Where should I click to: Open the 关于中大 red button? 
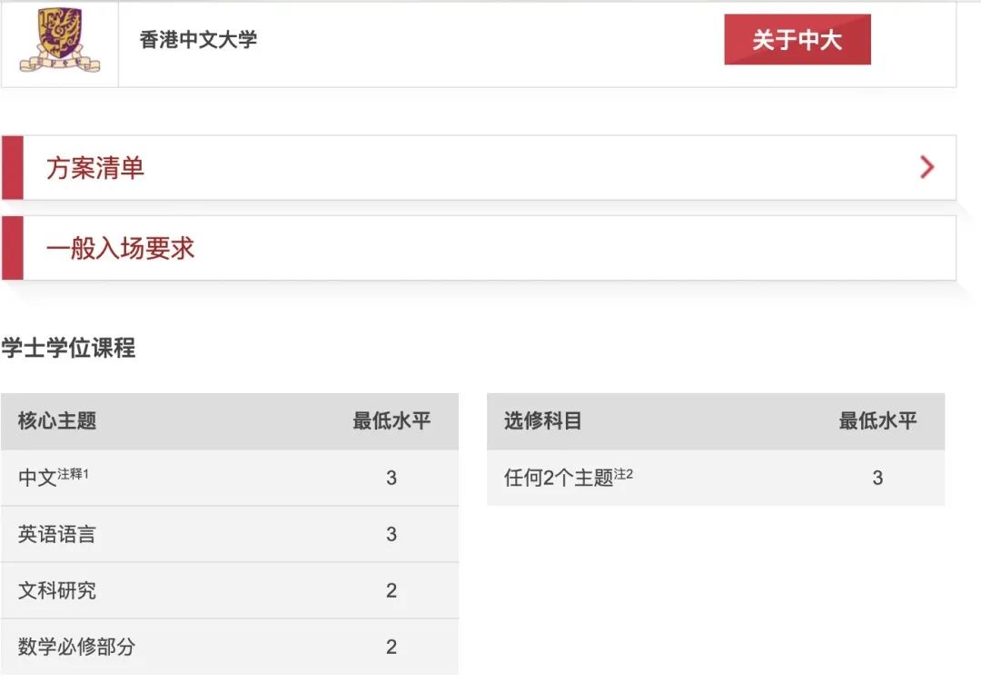(x=798, y=39)
